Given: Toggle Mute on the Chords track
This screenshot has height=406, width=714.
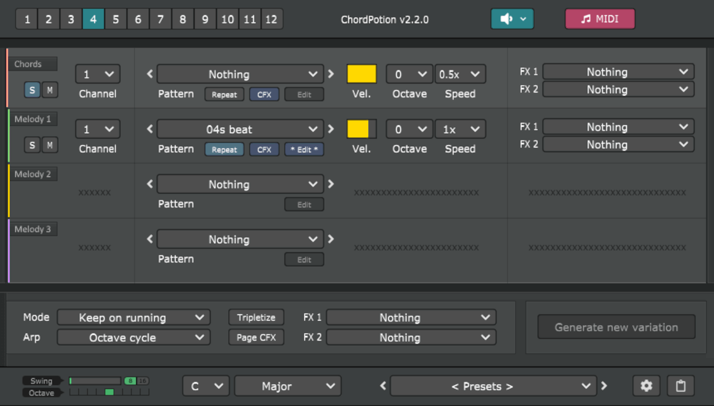Looking at the screenshot, I should pos(50,90).
